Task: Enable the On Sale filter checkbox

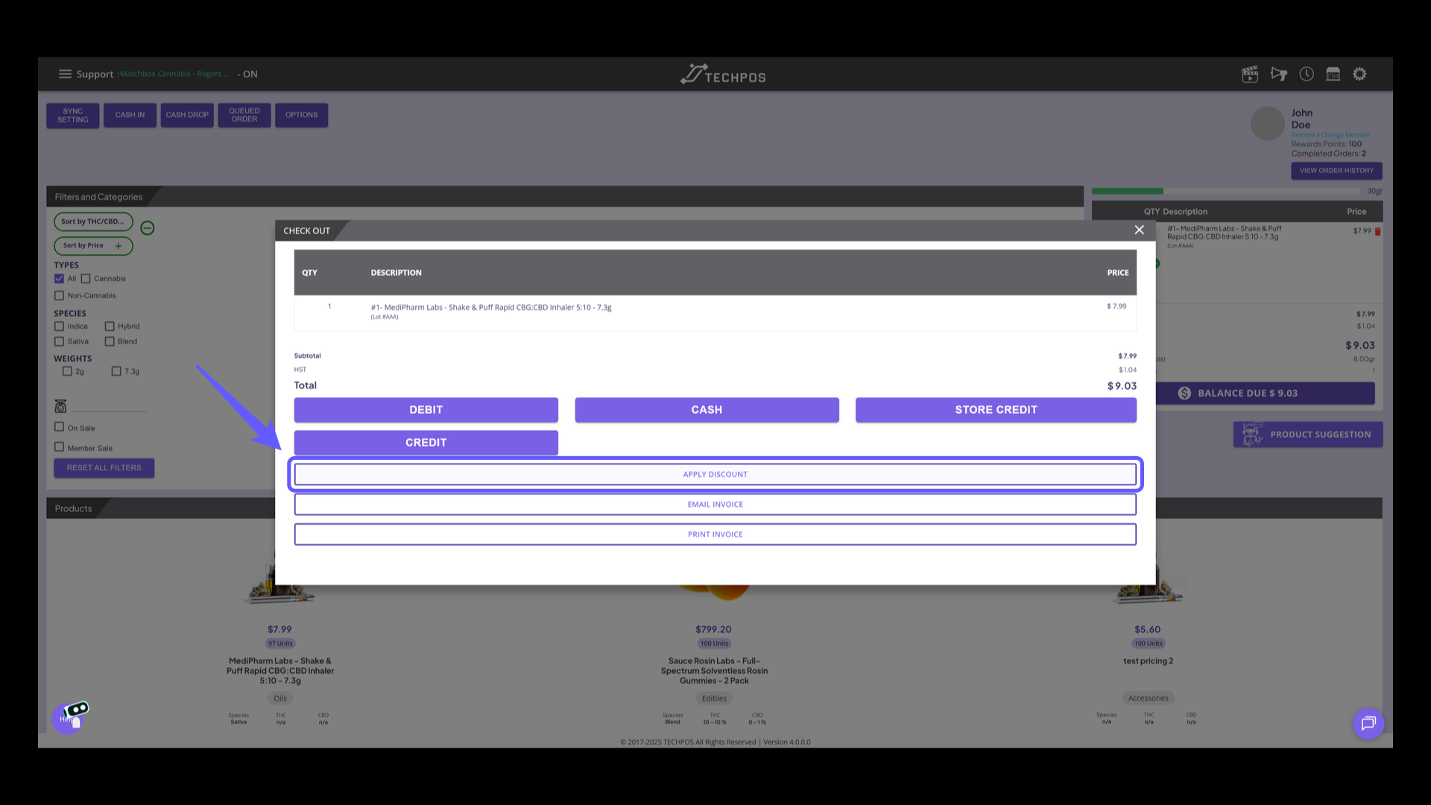Action: point(59,427)
